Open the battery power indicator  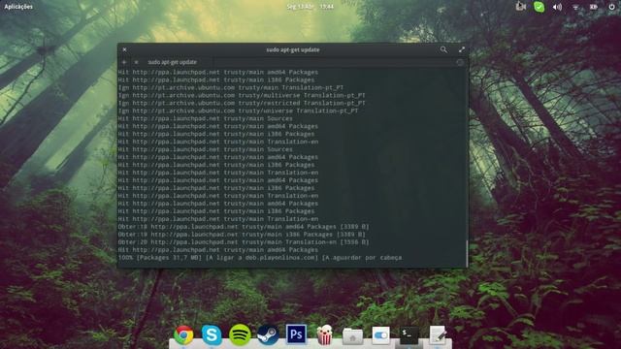click(x=594, y=7)
